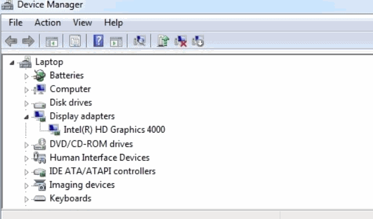This screenshot has width=373, height=219.
Task: Toggle the show/hide console tree icon
Action: (x=51, y=42)
